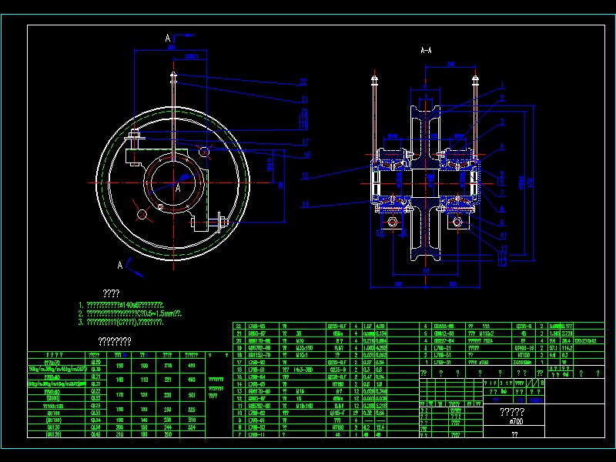Click the 240 dimension above the section view
The width and height of the screenshot is (616, 462).
pos(450,64)
